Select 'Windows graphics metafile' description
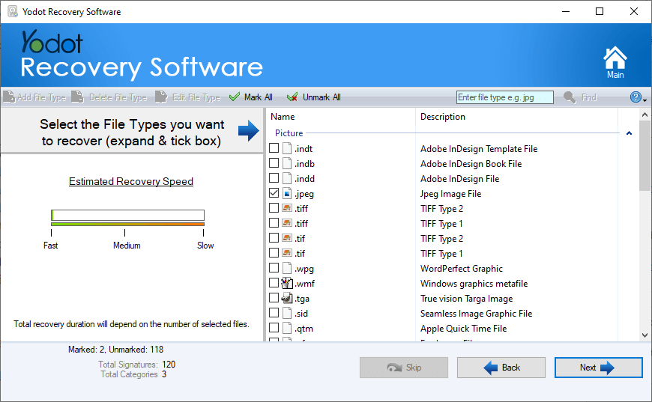Image resolution: width=652 pixels, height=402 pixels. pos(474,283)
